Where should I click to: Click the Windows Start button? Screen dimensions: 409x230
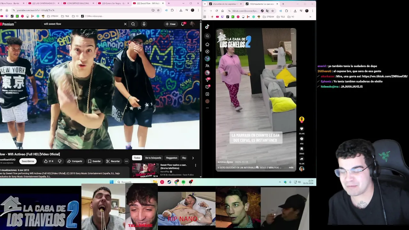click(112, 182)
